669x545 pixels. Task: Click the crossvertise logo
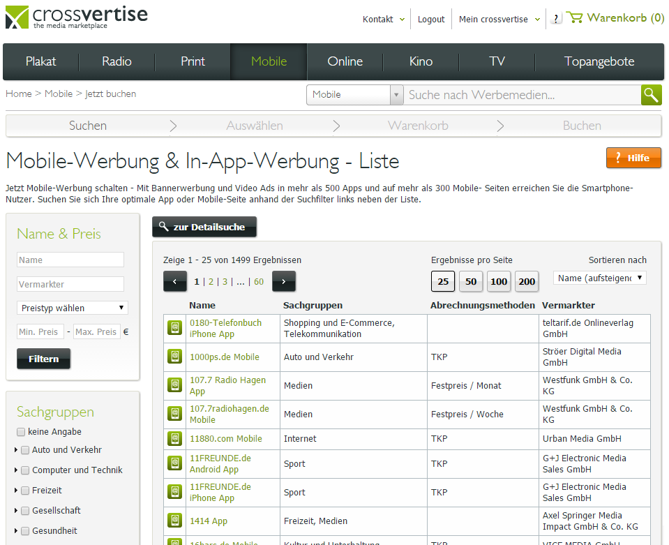77,17
